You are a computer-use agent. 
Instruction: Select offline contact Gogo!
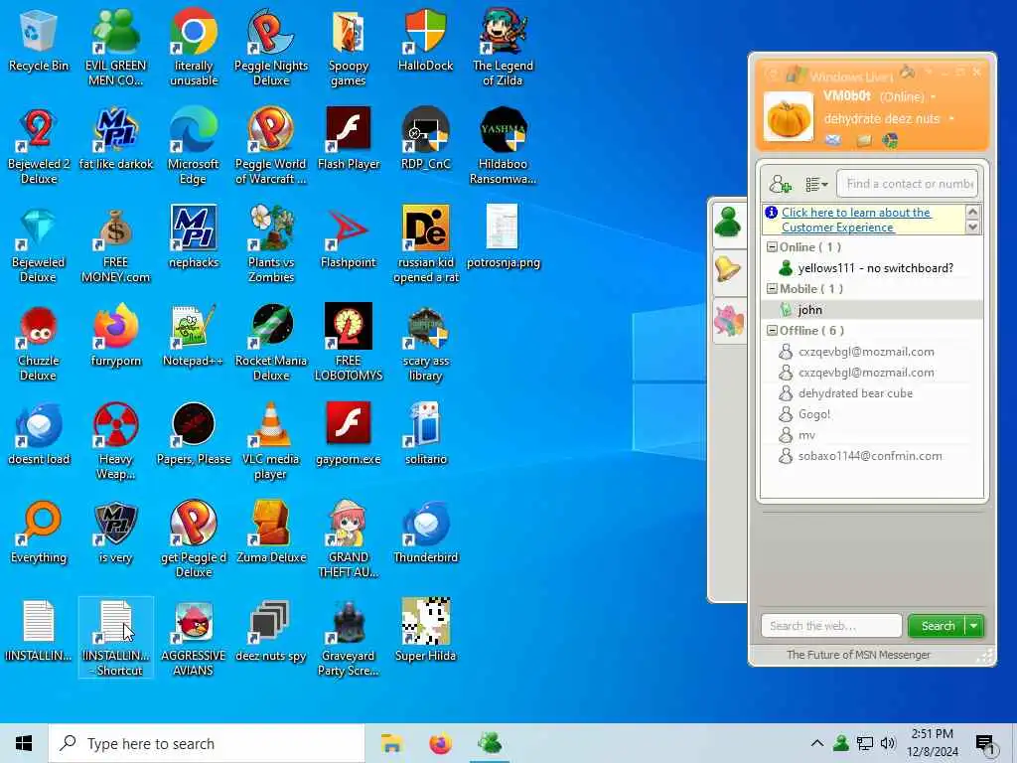point(871,414)
